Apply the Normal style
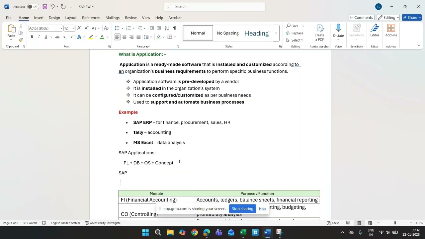The height and width of the screenshot is (239, 425). [198, 33]
